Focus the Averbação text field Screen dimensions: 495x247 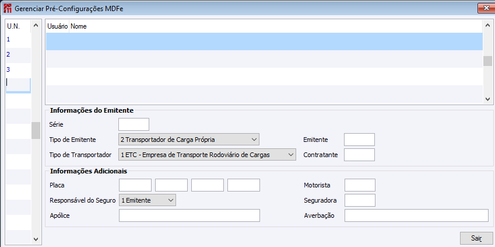pos(416,216)
